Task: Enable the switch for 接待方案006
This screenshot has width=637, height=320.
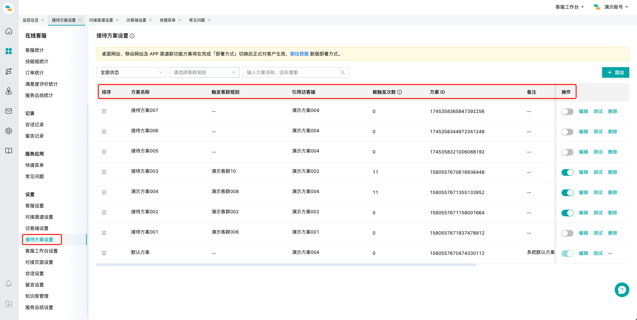Action: [567, 132]
